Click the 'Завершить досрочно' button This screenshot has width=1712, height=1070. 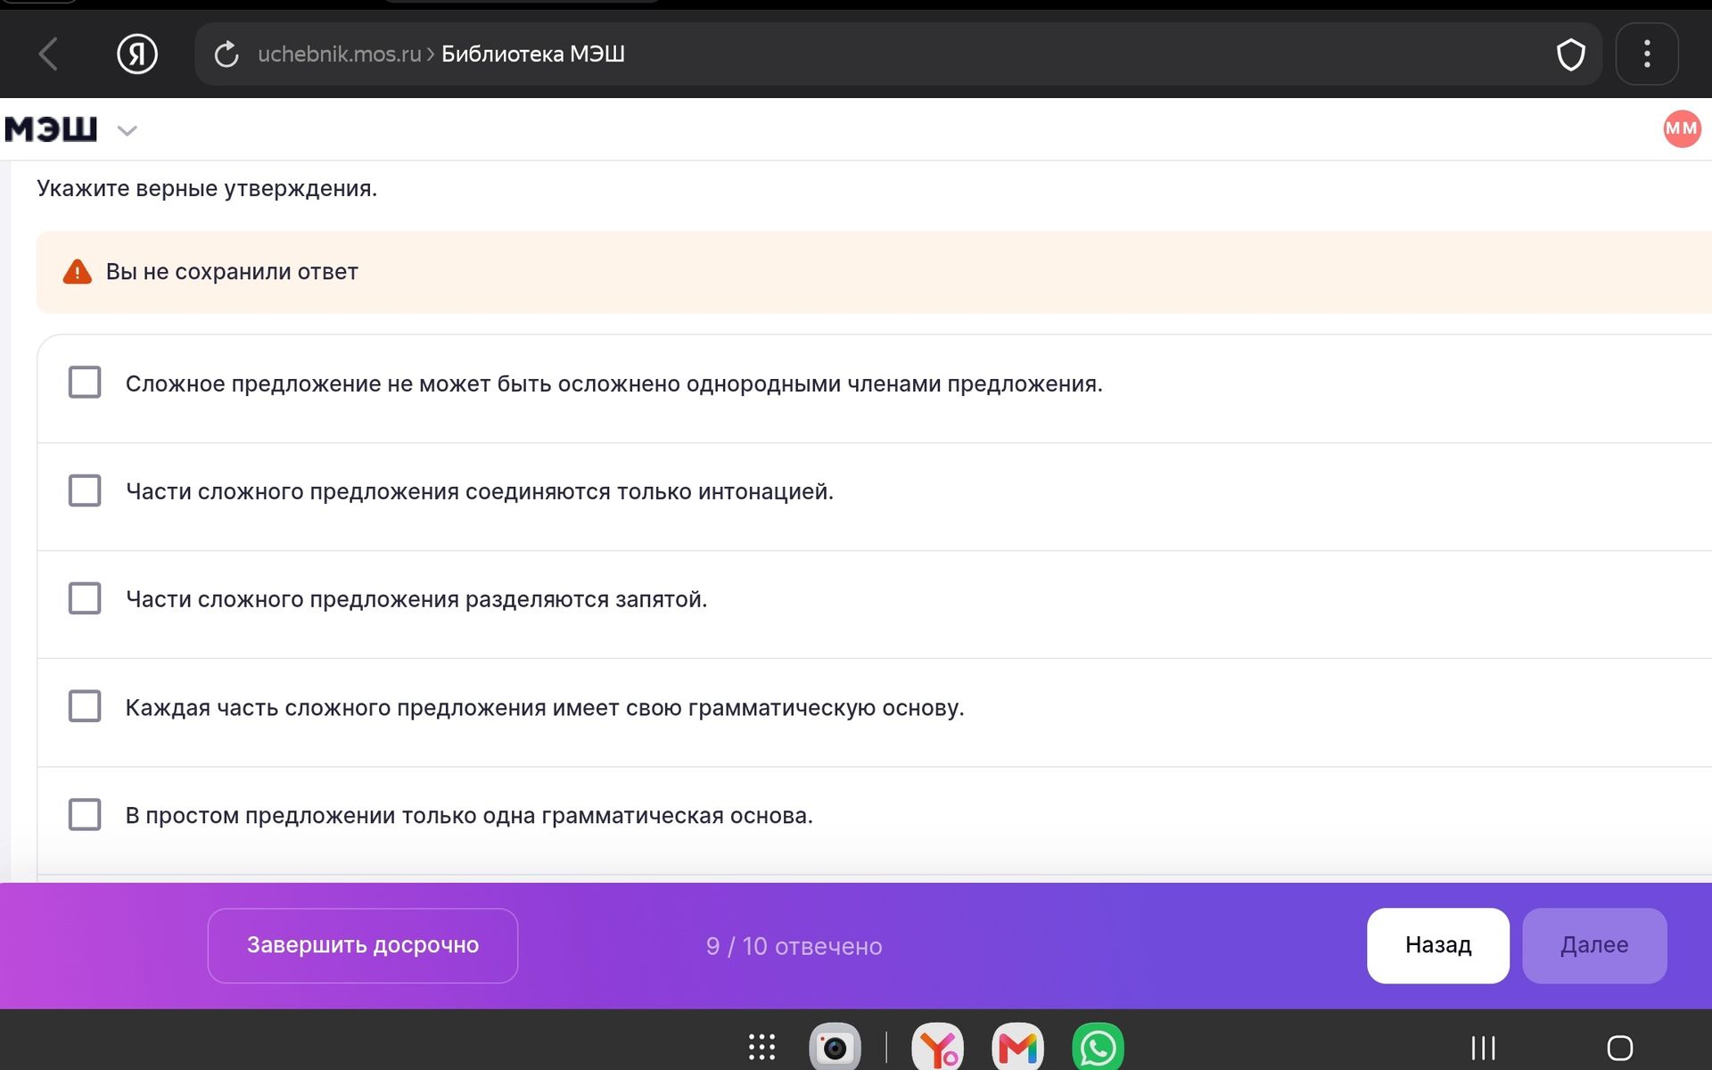click(x=363, y=945)
